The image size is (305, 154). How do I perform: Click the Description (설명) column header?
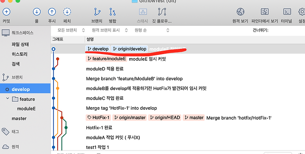tap(90, 39)
